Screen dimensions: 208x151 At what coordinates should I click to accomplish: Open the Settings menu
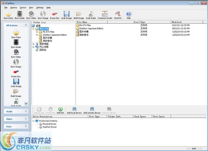tap(40, 7)
